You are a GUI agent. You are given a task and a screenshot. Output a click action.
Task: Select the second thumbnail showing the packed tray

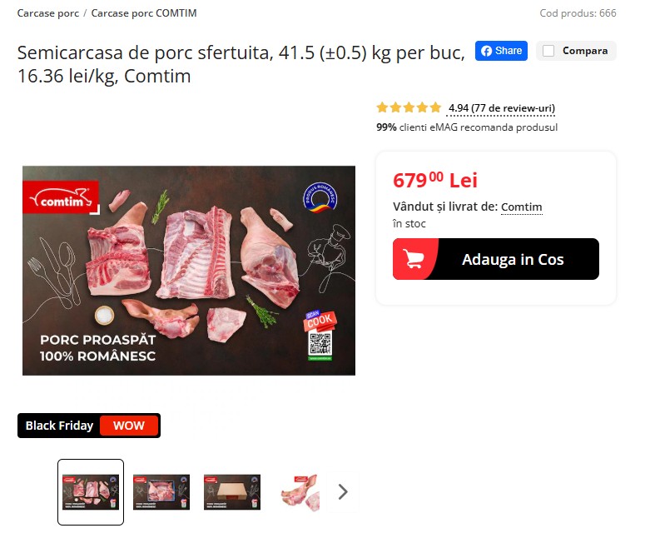[161, 492]
